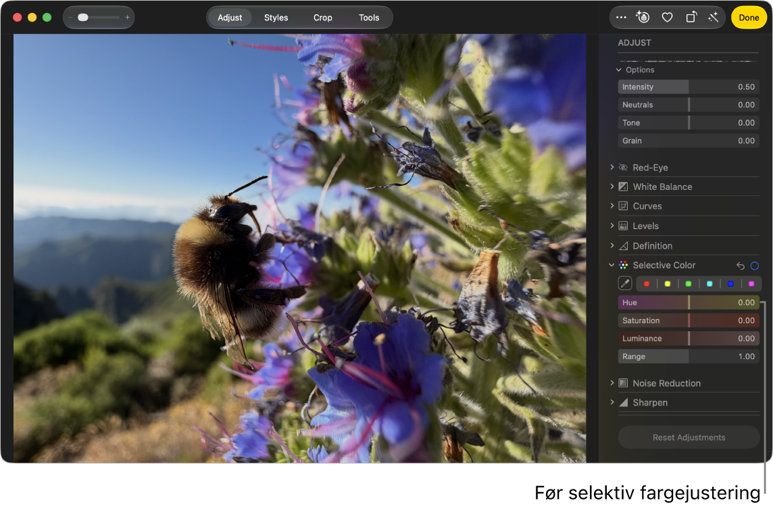773x507 pixels.
Task: Select the magenta color well
Action: [x=751, y=284]
